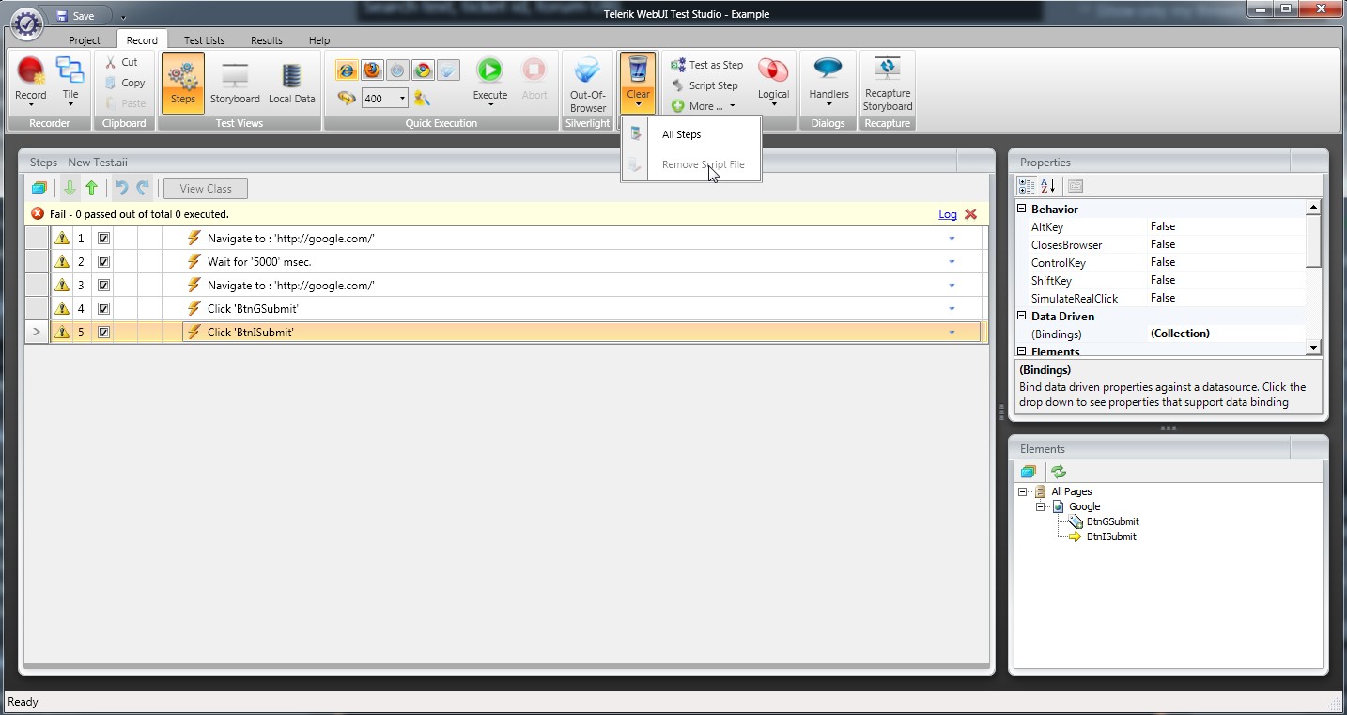Save the test with the Save button

(x=75, y=16)
